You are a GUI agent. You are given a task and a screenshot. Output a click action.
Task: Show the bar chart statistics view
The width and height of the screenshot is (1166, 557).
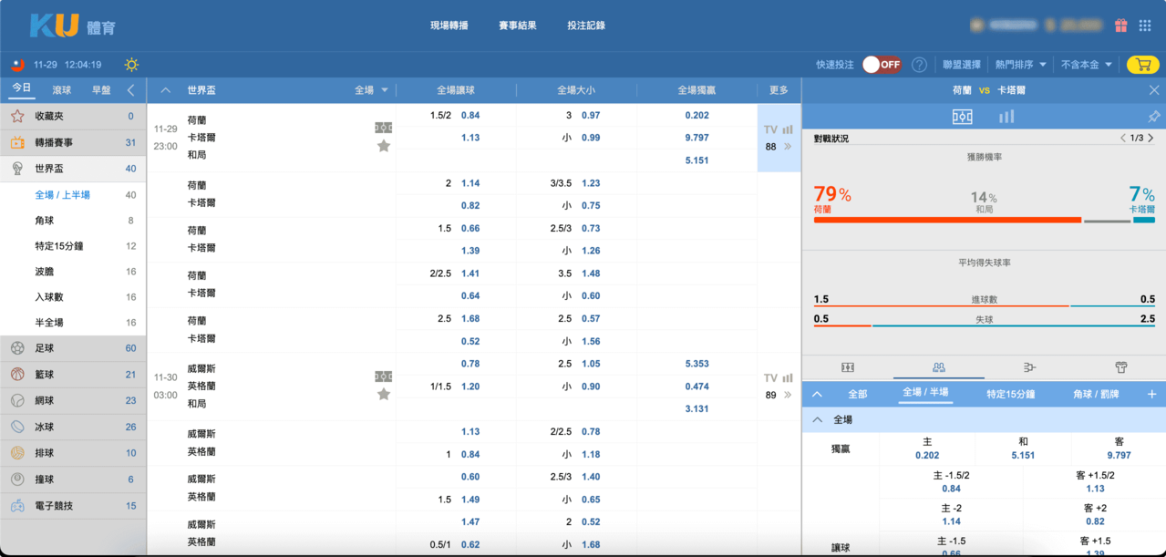1006,117
